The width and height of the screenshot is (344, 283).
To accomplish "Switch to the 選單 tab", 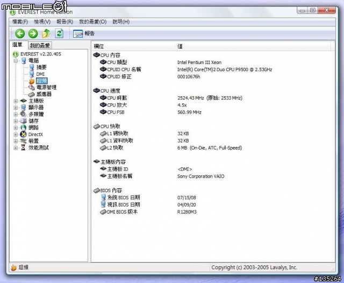I will point(17,45).
